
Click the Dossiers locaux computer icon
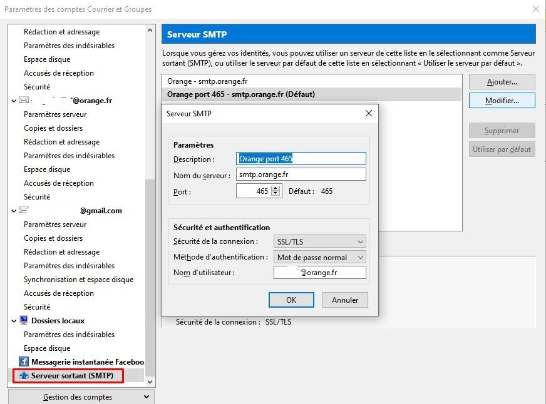coord(24,320)
